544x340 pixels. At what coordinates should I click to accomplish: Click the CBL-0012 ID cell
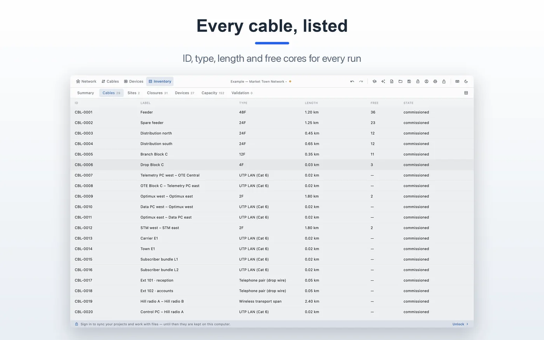[84, 228]
